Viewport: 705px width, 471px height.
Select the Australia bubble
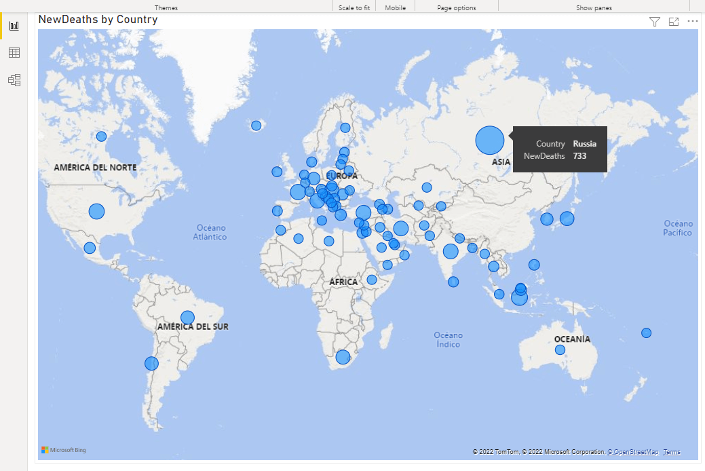click(x=560, y=350)
